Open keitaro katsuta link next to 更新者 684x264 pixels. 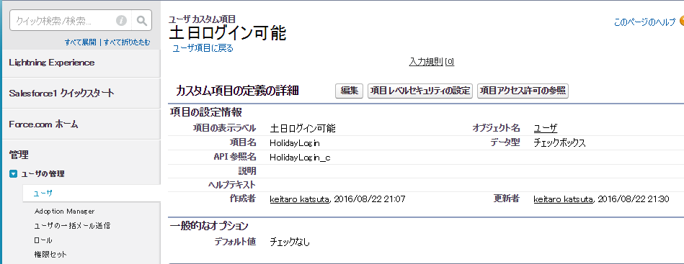click(563, 199)
